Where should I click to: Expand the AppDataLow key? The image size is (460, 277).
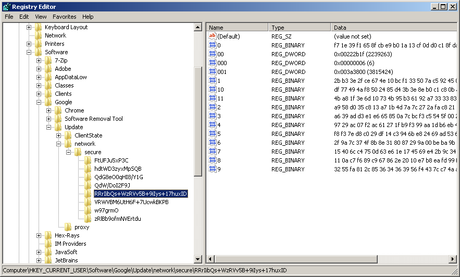pyautogui.click(x=39, y=77)
